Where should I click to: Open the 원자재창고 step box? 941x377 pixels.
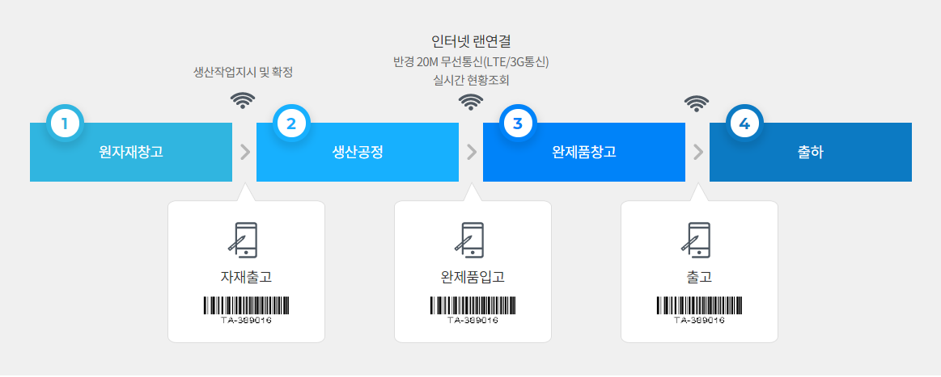pos(131,152)
